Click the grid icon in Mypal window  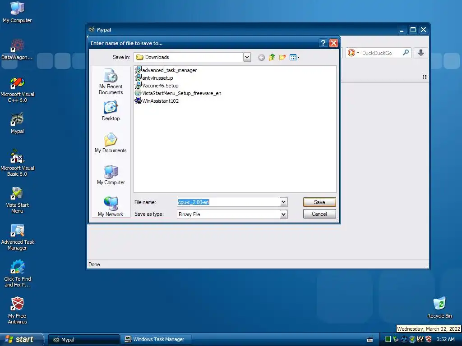click(x=424, y=77)
